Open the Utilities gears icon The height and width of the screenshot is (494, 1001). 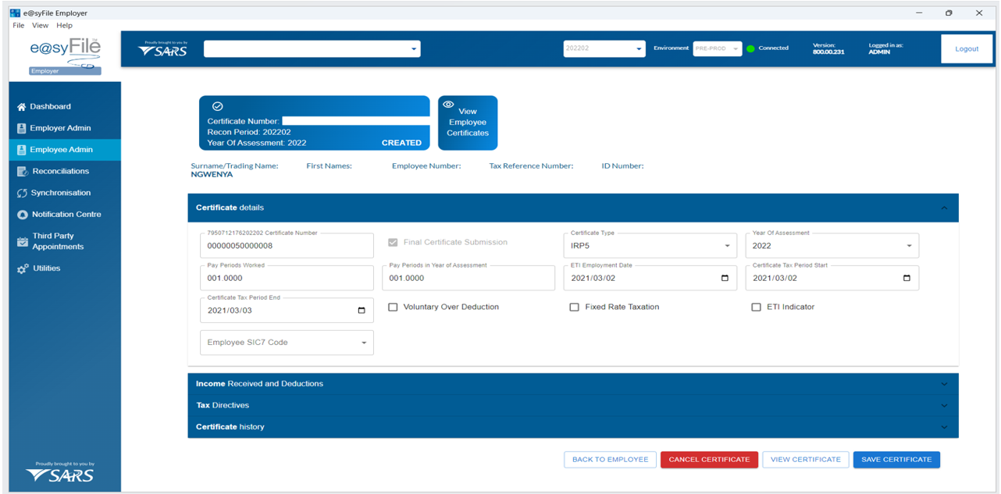coord(23,268)
